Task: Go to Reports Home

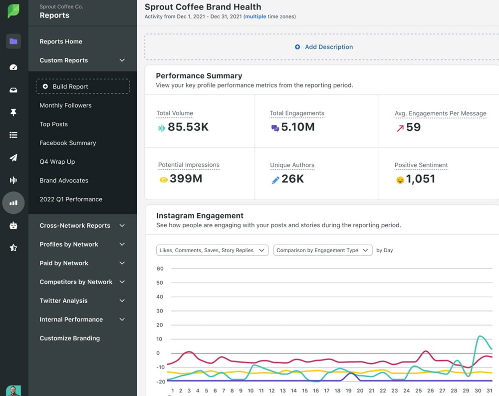Action: click(x=61, y=41)
